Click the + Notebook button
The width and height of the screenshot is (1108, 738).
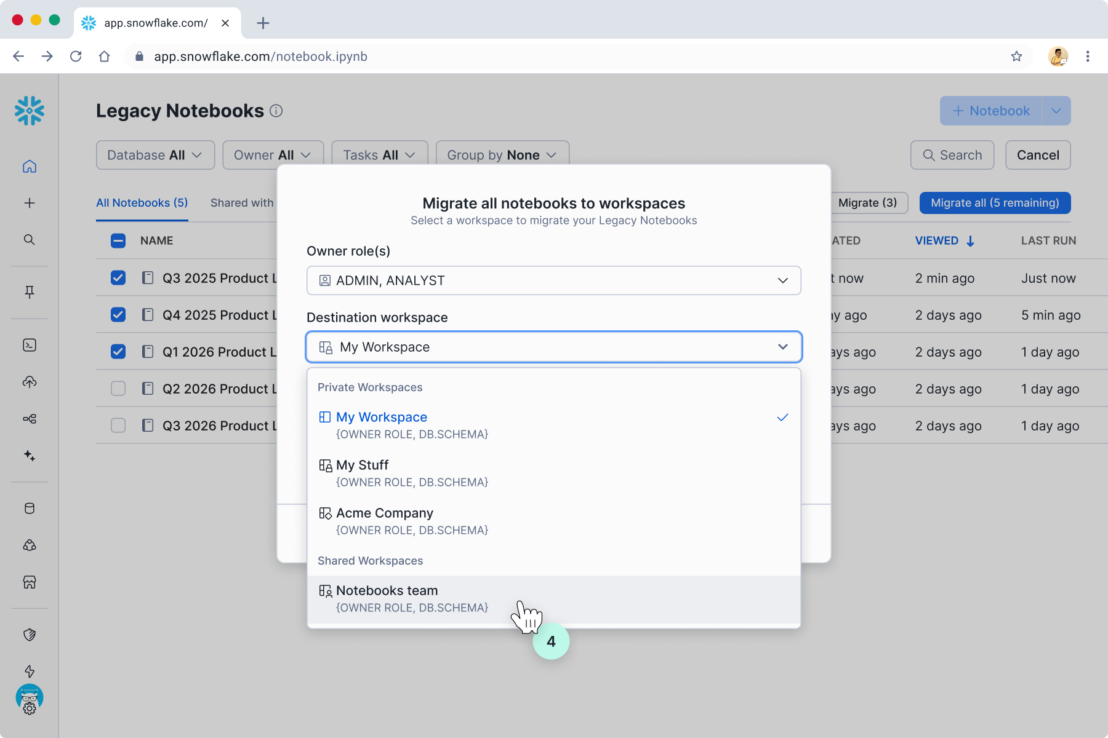(x=991, y=111)
